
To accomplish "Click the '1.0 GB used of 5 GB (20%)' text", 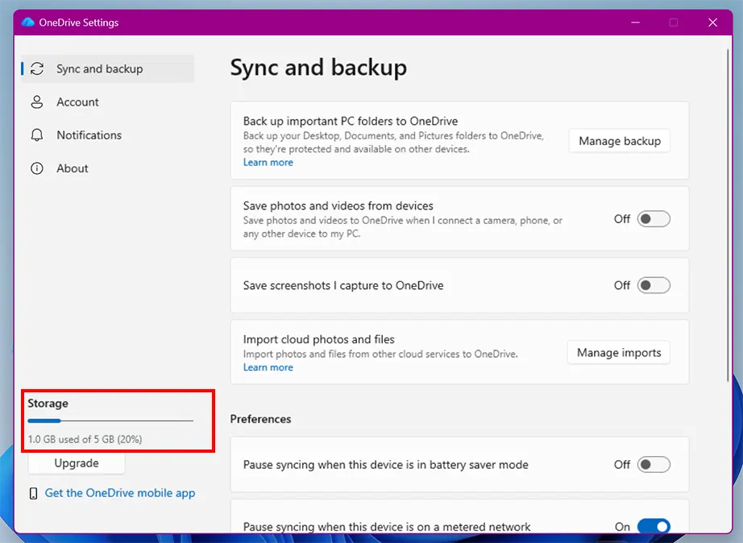I will [x=85, y=439].
